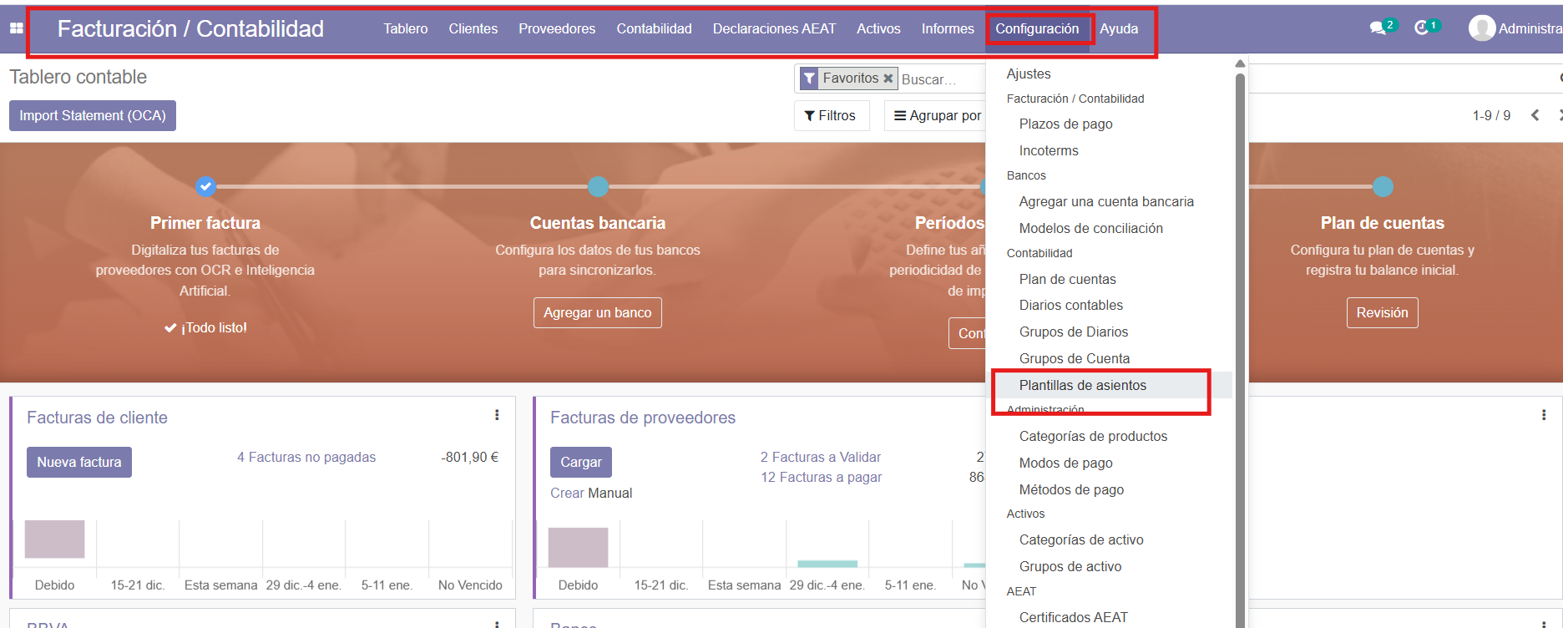Open the apps grid home menu icon
The height and width of the screenshot is (628, 1563).
[16, 28]
